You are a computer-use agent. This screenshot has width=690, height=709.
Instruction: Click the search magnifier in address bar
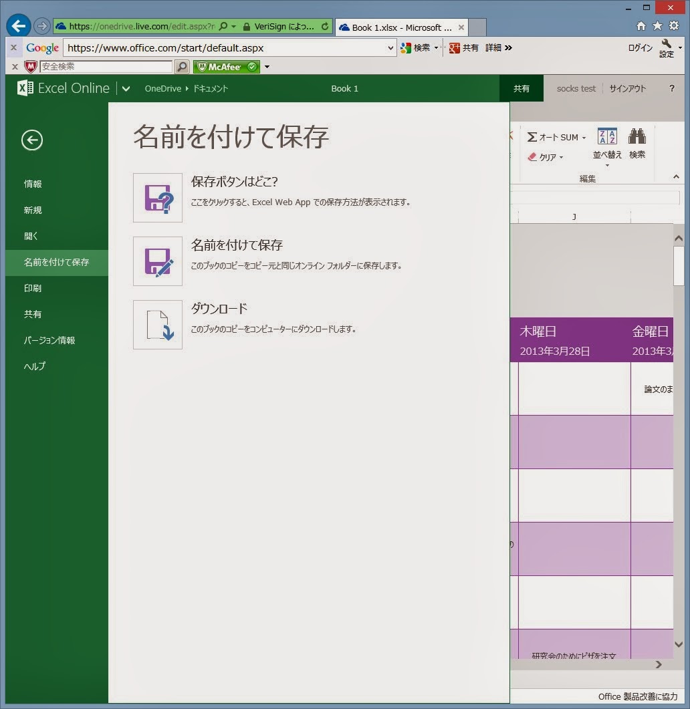point(223,26)
